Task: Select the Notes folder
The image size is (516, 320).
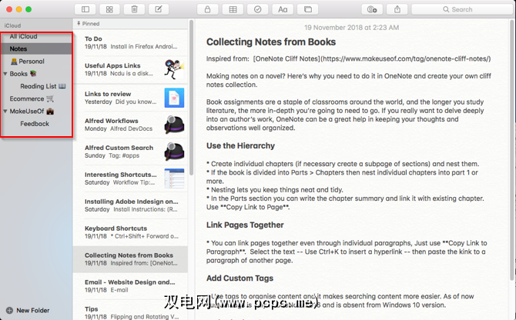Action: pyautogui.click(x=36, y=48)
